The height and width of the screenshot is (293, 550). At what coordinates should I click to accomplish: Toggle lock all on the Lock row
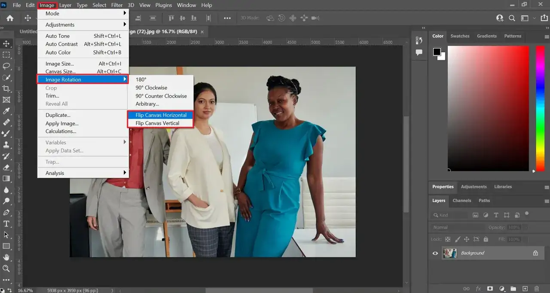[x=486, y=239]
